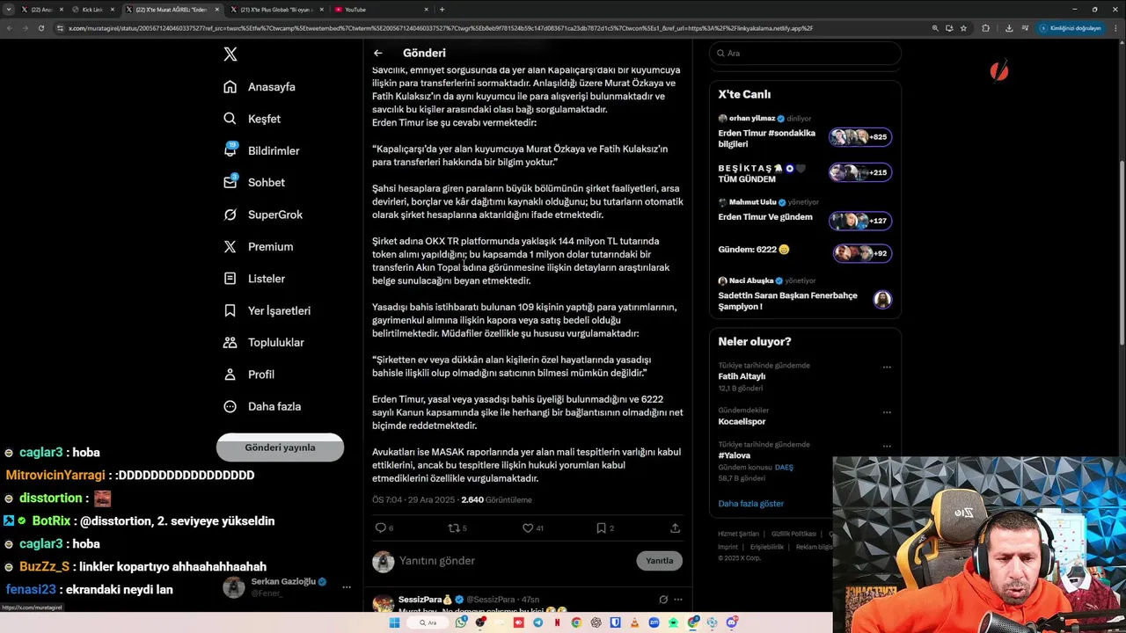The height and width of the screenshot is (633, 1126).
Task: Open new browser tab
Action: click(442, 10)
